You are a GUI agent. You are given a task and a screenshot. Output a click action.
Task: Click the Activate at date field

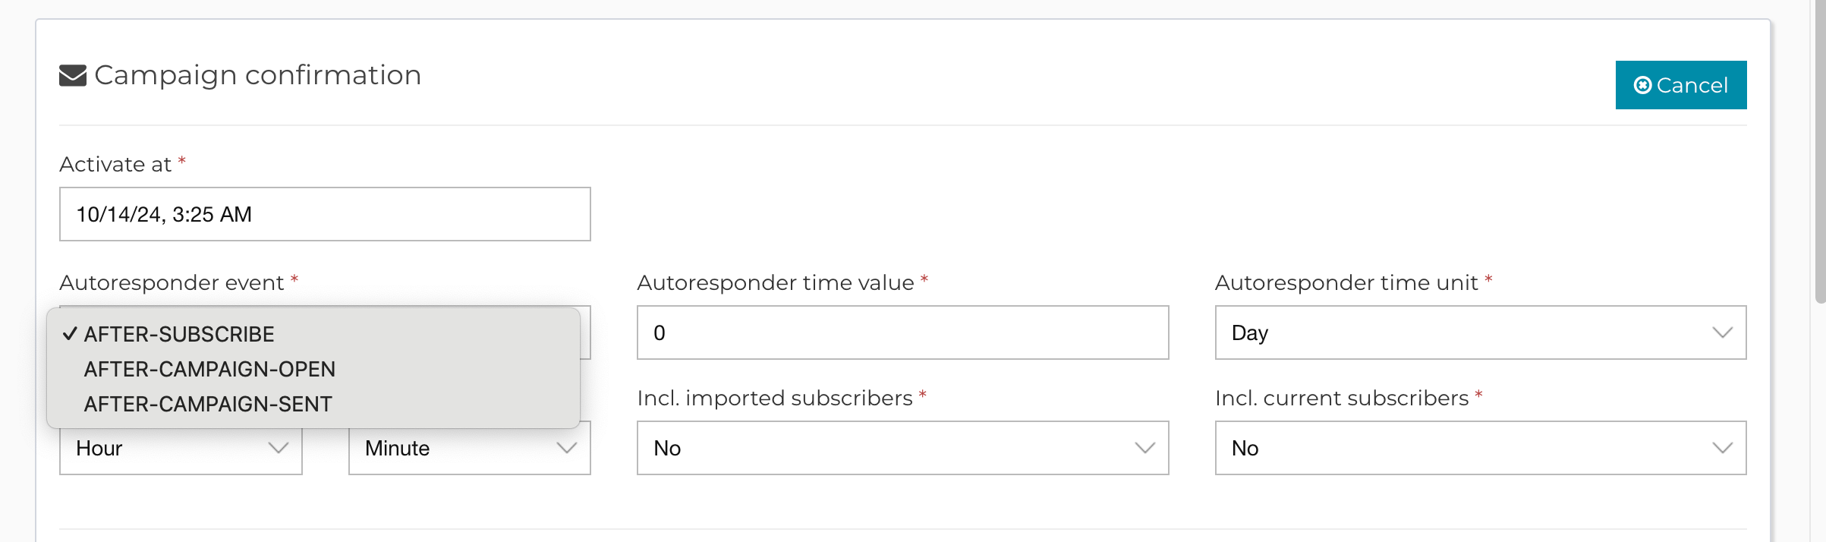(x=325, y=214)
